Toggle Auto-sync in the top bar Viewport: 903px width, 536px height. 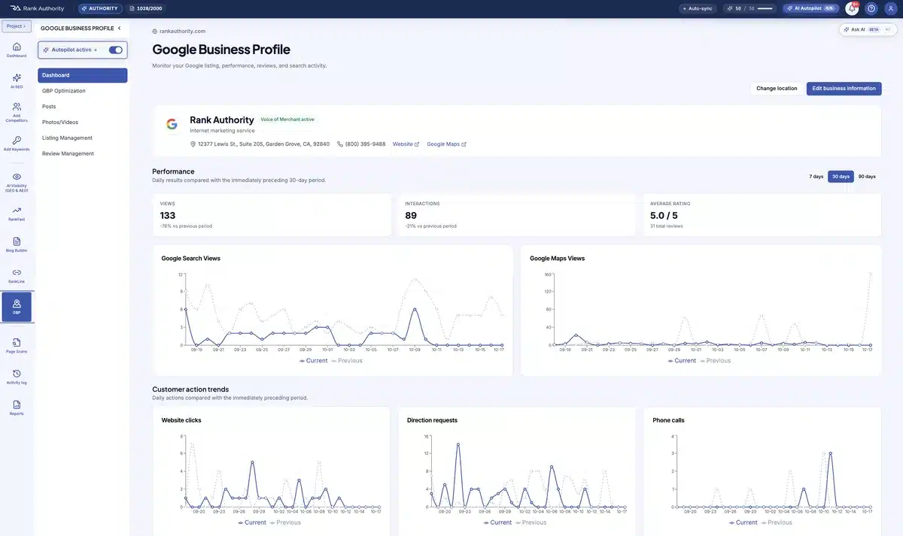[697, 8]
